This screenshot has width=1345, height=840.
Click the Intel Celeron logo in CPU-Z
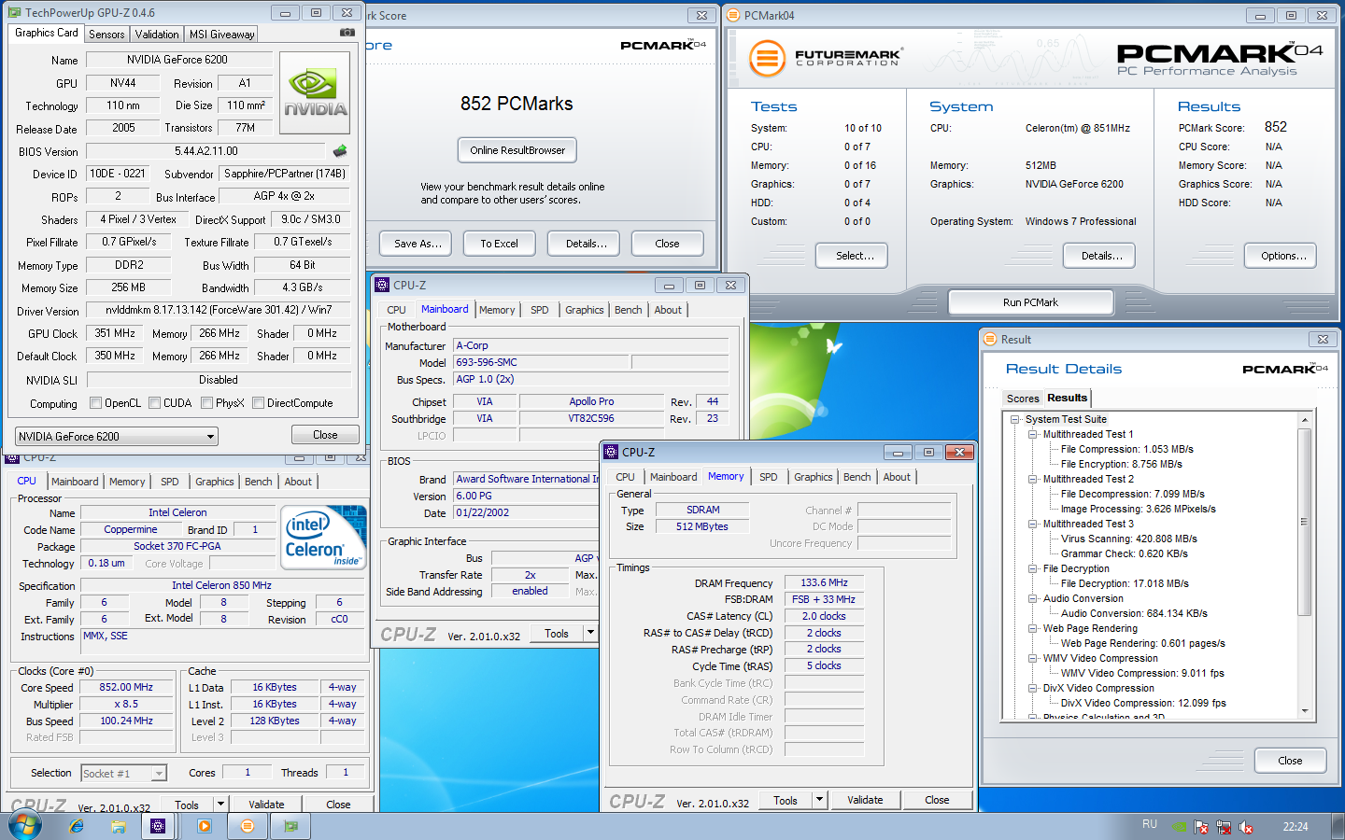(x=324, y=538)
